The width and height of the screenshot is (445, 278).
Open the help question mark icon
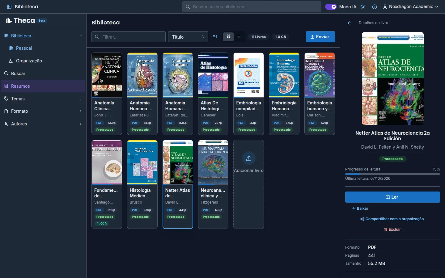pyautogui.click(x=375, y=7)
